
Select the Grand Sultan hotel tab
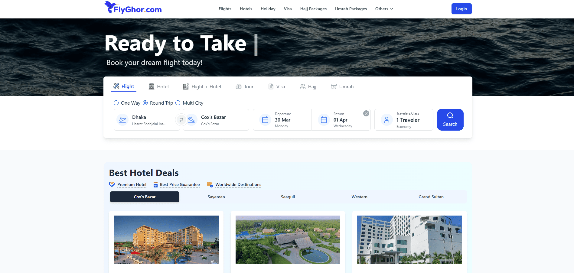[x=431, y=197]
